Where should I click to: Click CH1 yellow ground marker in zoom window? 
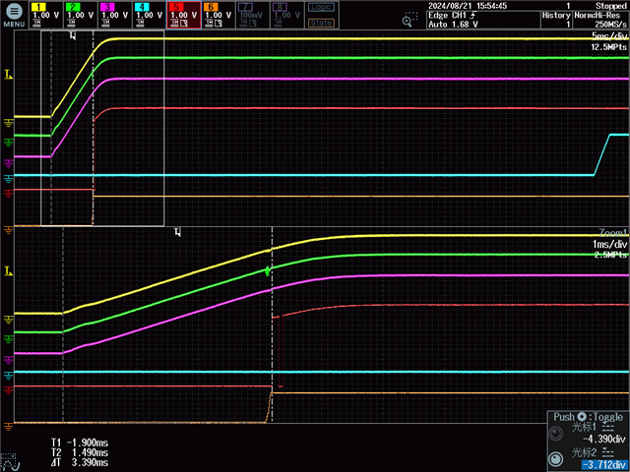8,320
